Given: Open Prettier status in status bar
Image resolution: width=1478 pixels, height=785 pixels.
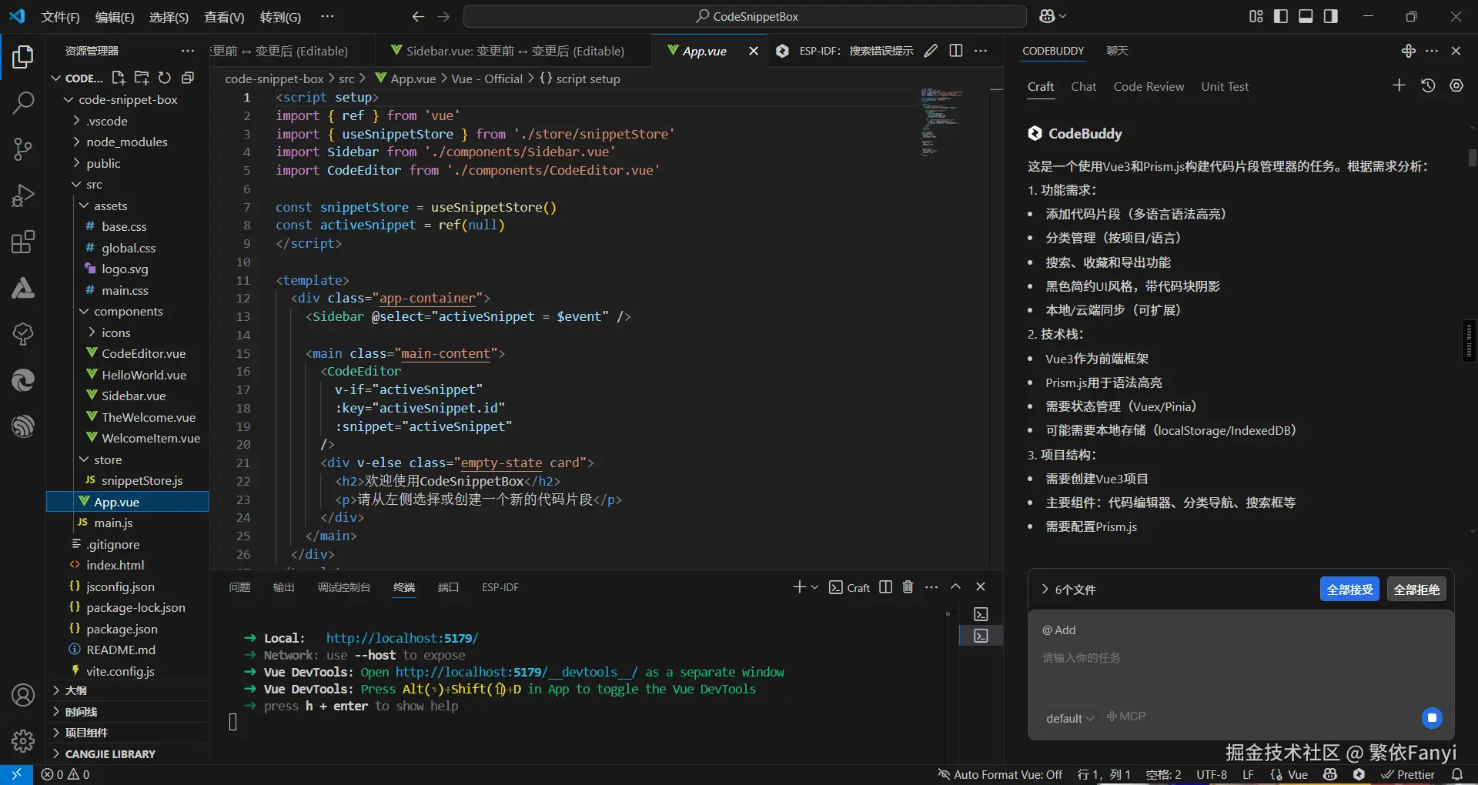Looking at the screenshot, I should (x=1408, y=774).
